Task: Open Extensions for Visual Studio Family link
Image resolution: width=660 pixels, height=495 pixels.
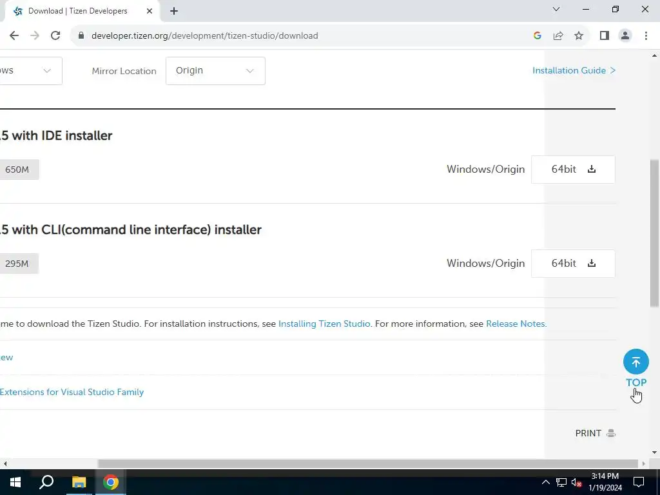Action: click(72, 392)
